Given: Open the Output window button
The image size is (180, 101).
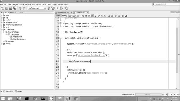Looking at the screenshot, I should coord(18,91).
